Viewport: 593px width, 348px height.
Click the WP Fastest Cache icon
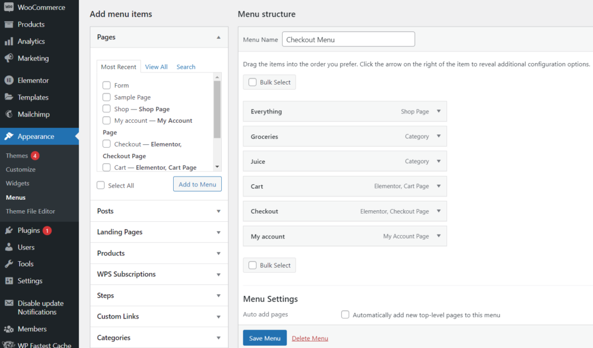(9, 345)
